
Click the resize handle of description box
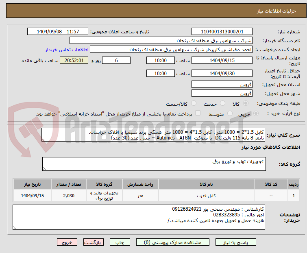44,140
